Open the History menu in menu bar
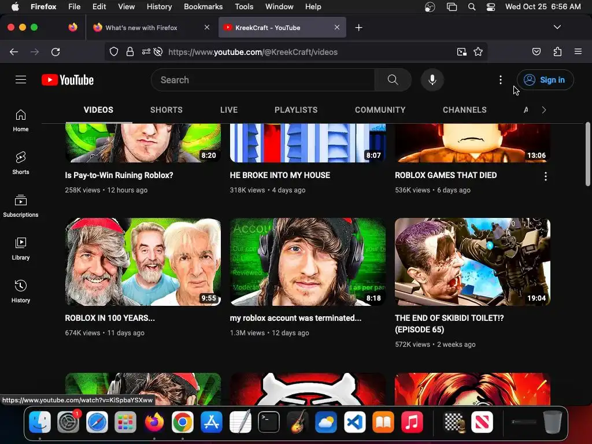Viewport: 592px width, 444px height. (159, 7)
